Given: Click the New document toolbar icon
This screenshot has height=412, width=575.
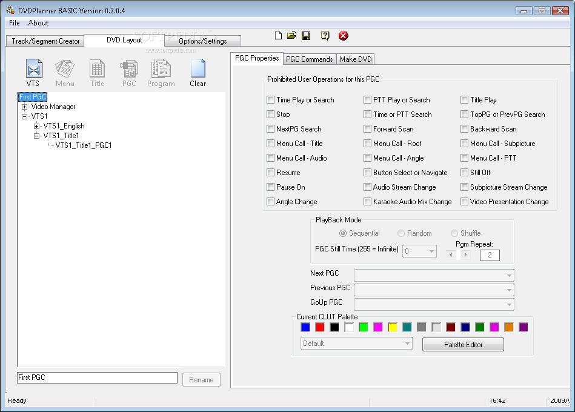Looking at the screenshot, I should 278,36.
